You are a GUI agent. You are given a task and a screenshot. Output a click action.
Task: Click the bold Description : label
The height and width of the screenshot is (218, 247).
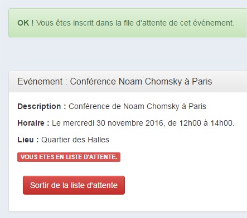(x=42, y=106)
